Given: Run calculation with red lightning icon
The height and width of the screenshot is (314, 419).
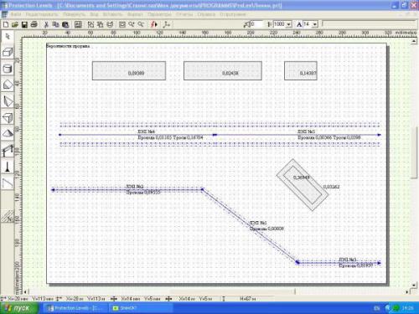Looking at the screenshot, I should pos(154,24).
